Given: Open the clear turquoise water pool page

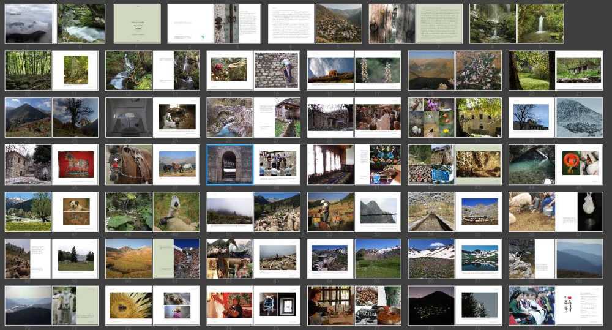Looking at the screenshot, I should [532, 165].
